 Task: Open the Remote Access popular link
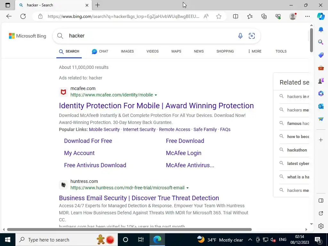click(x=175, y=129)
